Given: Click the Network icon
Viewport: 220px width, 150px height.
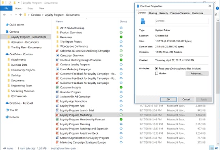Looking at the screenshot, I should (7, 117).
